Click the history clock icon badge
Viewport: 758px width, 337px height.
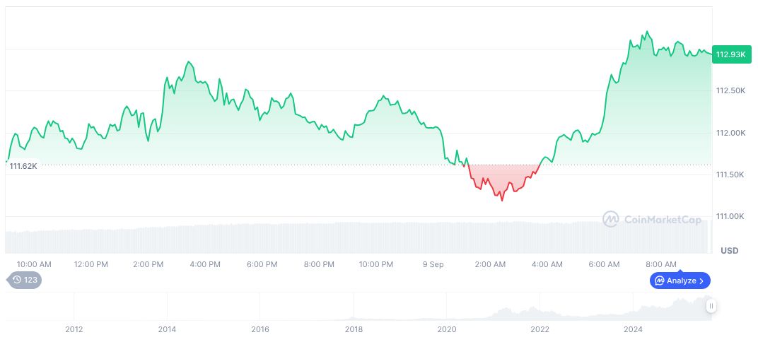25,280
